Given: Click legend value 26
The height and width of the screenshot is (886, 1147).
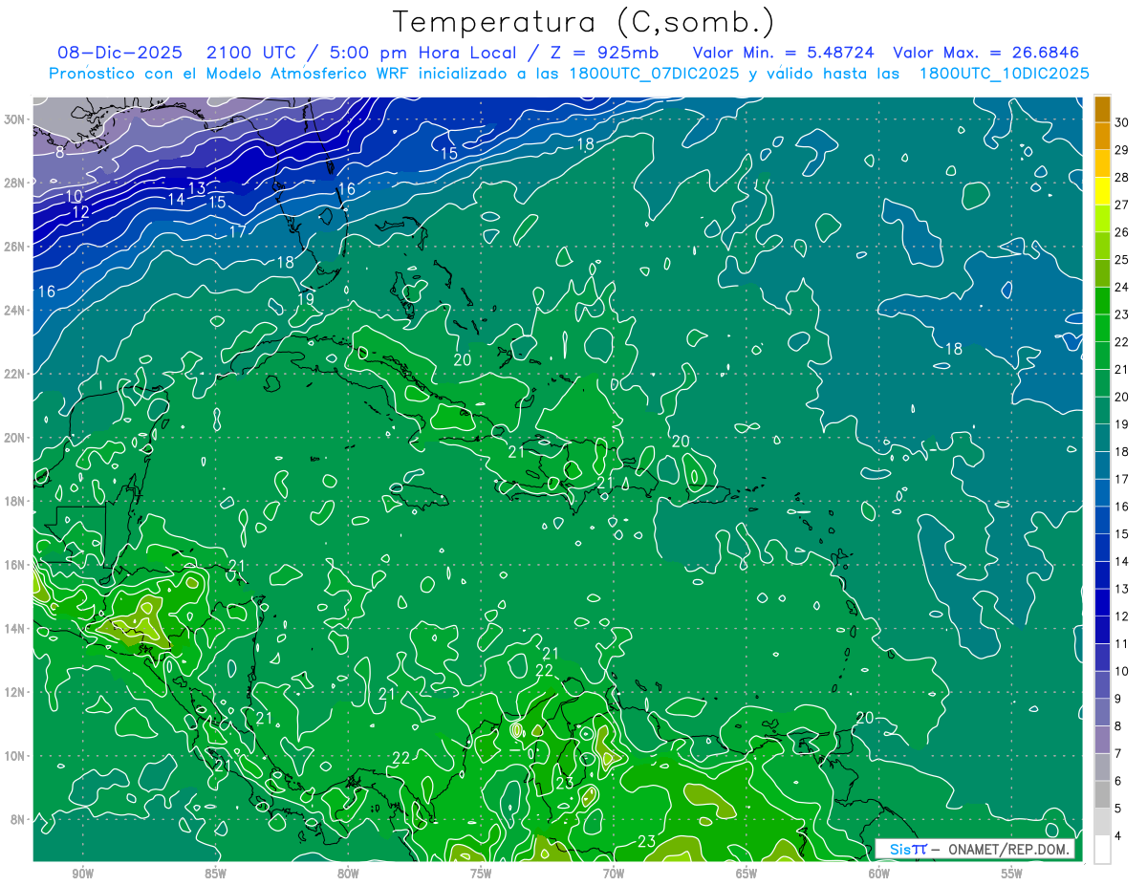Looking at the screenshot, I should (x=1121, y=232).
